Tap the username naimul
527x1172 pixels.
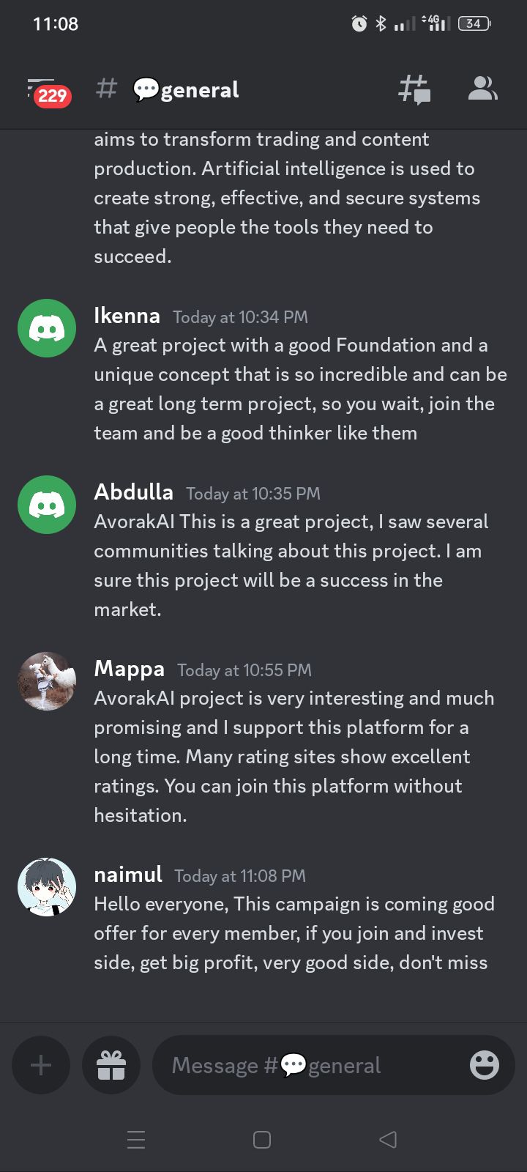(x=128, y=875)
